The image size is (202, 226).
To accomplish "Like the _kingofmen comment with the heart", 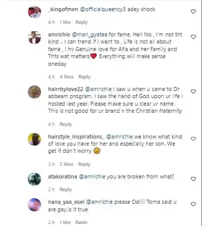I will click(193, 12).
